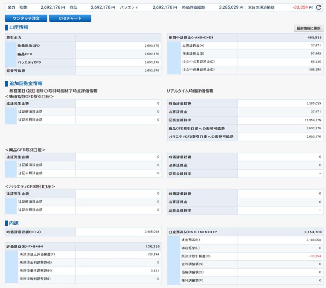The image size is (326, 288).
Task: Click the バラエティCFD row label under 取引余力
Action: pyautogui.click(x=29, y=62)
